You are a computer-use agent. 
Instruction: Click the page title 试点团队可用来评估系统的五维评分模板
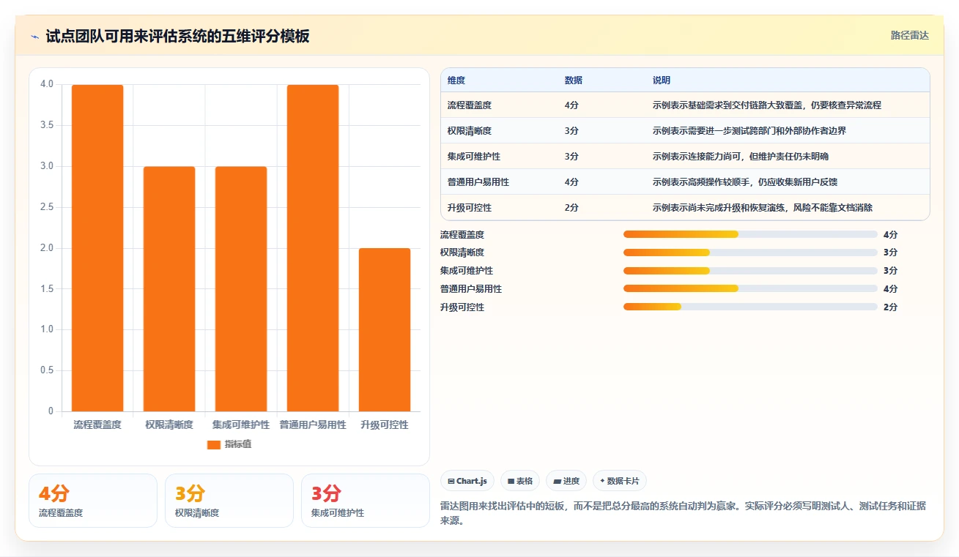[x=177, y=36]
